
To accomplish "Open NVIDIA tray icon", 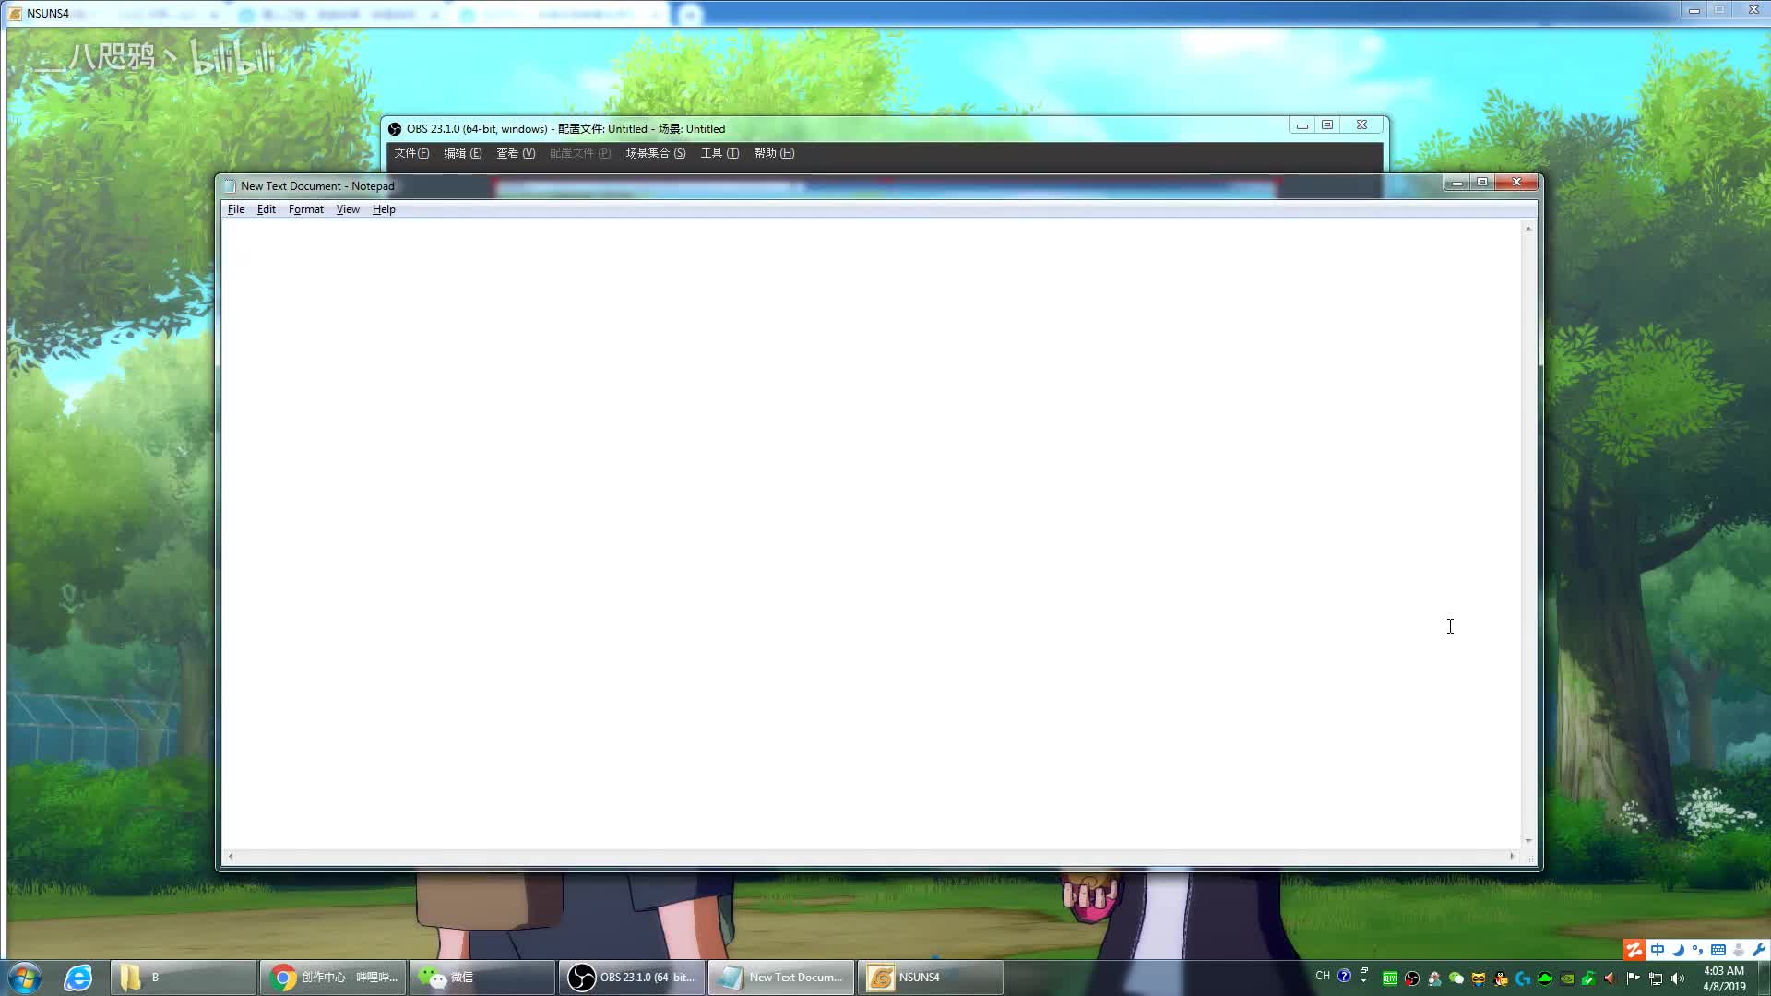I will tap(1567, 978).
